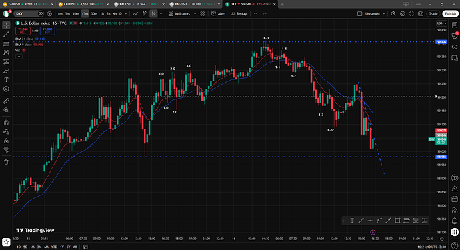460x250 pixels.
Task: Select the 30m timeframe
Action: point(94,14)
